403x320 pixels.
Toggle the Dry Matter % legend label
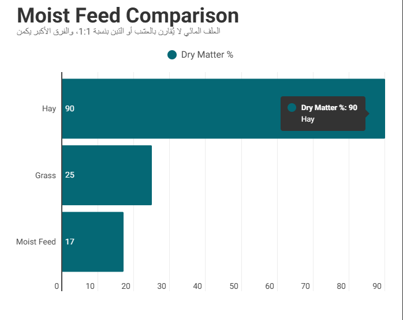(x=207, y=55)
